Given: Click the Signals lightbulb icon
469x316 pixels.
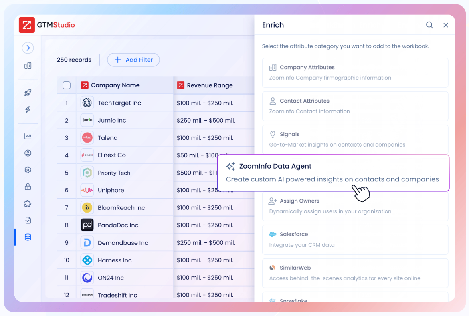Looking at the screenshot, I should tap(273, 134).
